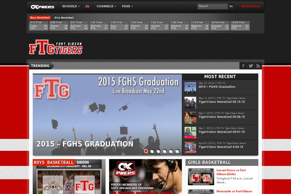Select the third slider dot
291x194 pixels.
point(158,151)
